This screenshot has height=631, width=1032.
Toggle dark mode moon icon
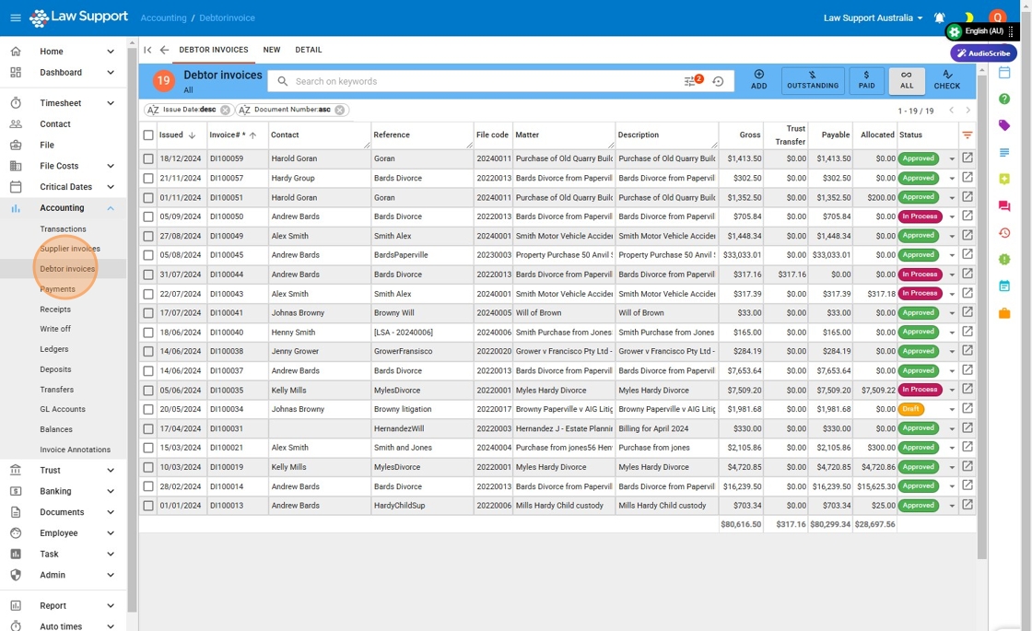968,18
